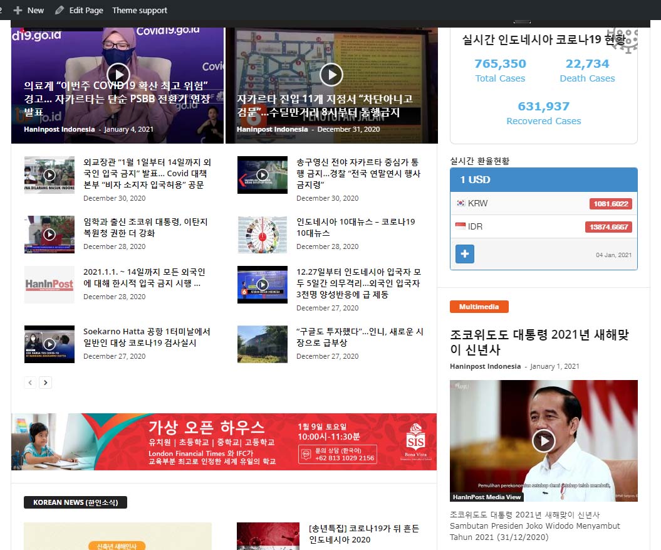Click the South Korea flag icon beside KRW
Screen dimensions: 661x550
tap(461, 203)
